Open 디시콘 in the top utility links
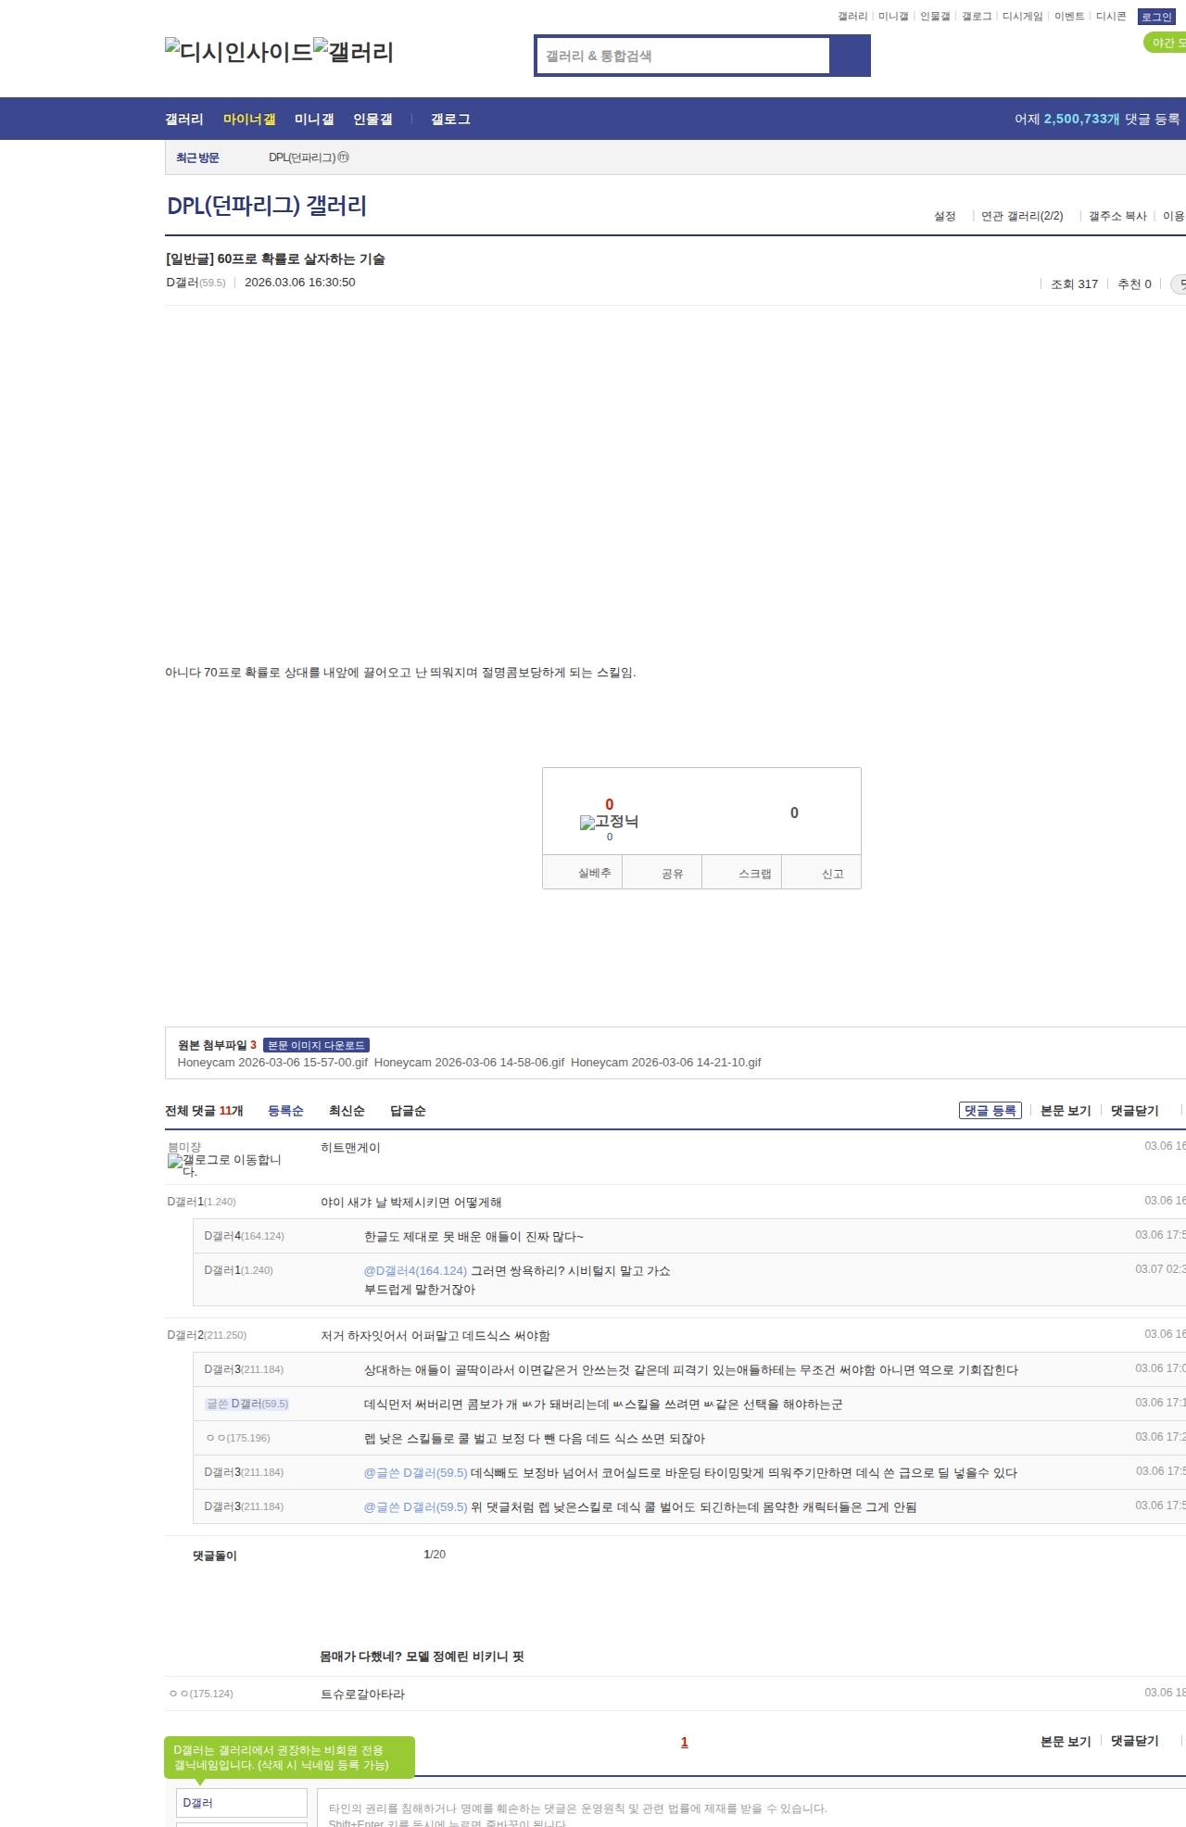Image resolution: width=1186 pixels, height=1827 pixels. [1111, 17]
